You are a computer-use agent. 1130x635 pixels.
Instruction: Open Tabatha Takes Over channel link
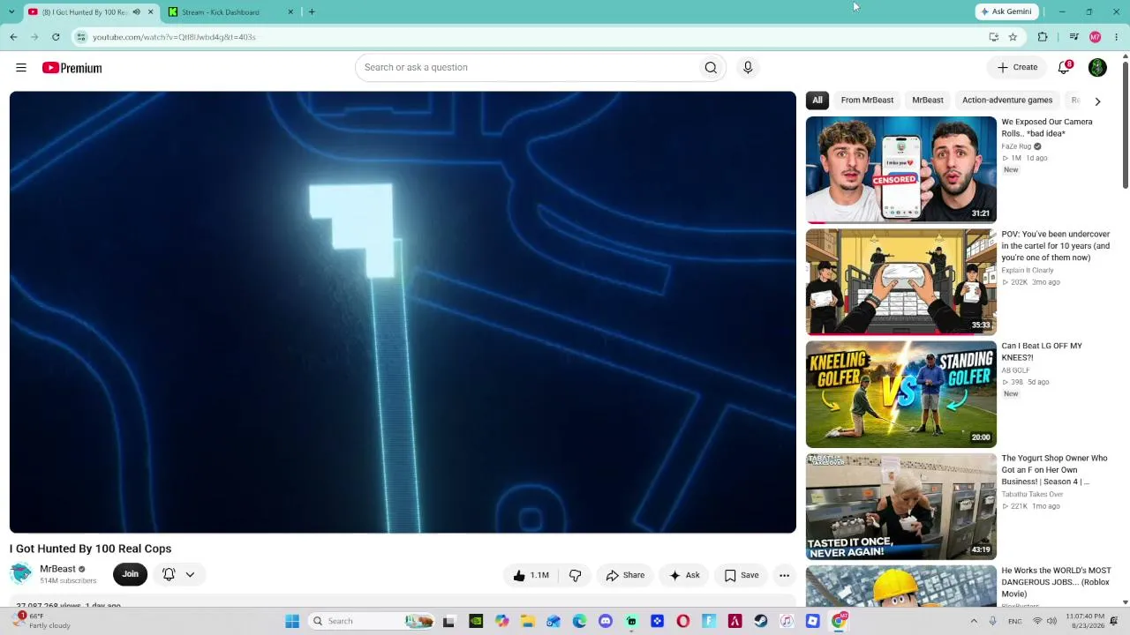pos(1032,495)
